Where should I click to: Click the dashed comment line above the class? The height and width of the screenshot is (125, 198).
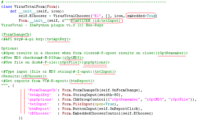point(84,2)
